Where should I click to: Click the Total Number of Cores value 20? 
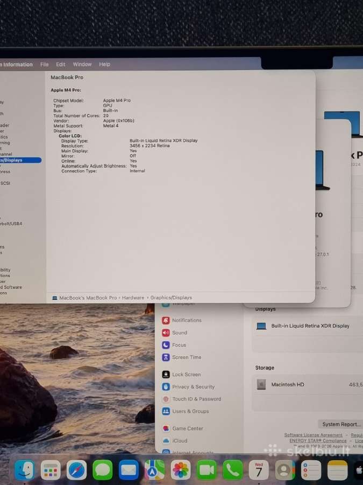[105, 116]
